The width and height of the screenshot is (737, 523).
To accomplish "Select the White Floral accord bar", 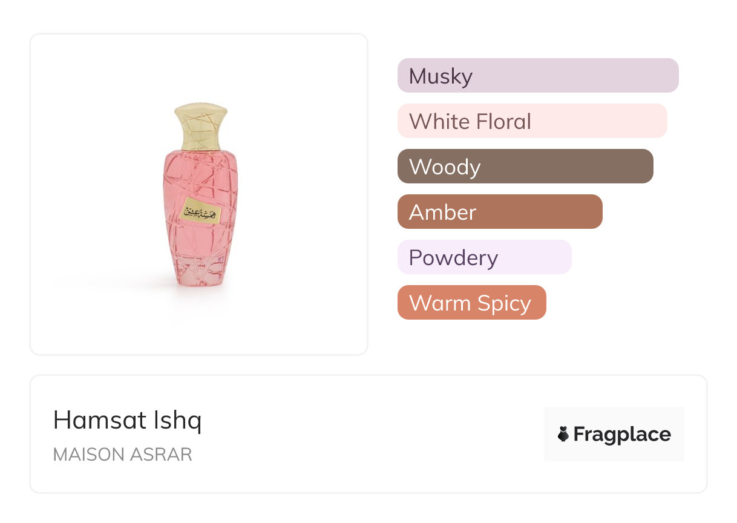I will pos(532,121).
